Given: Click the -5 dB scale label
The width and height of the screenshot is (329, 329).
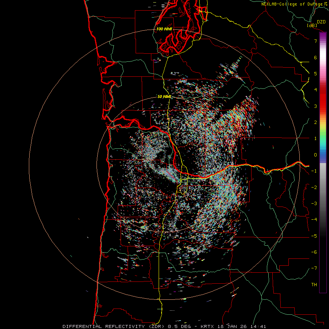Looking at the screenshot, I should click(314, 236).
